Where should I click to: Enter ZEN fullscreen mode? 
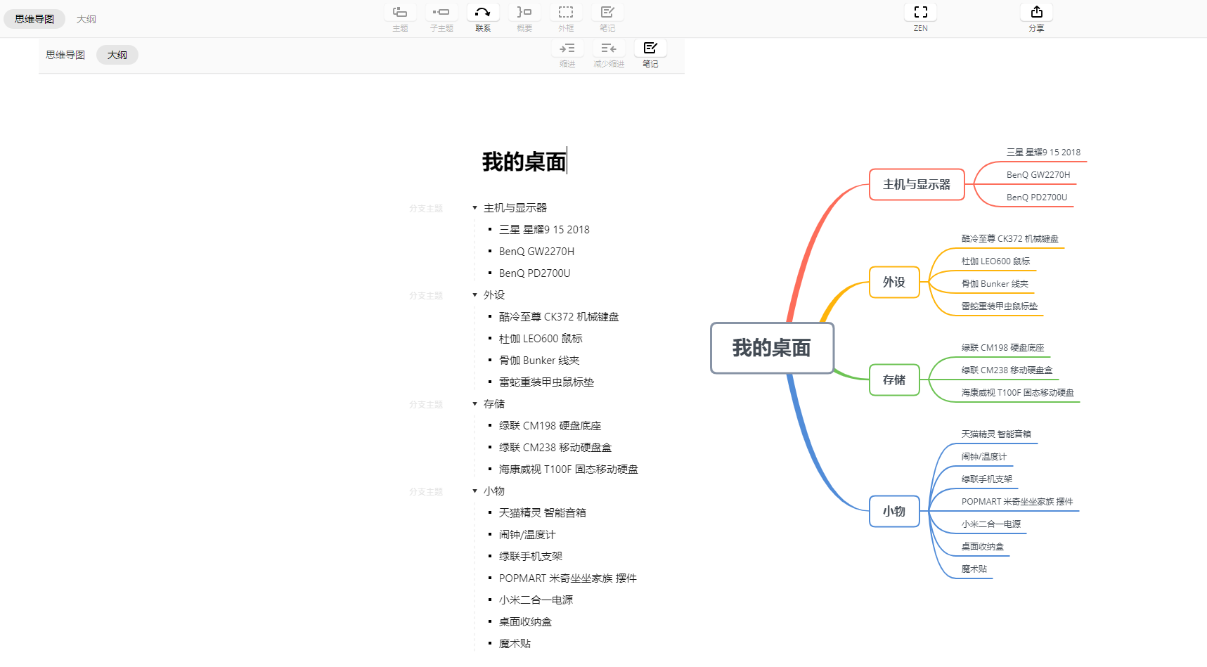point(921,13)
